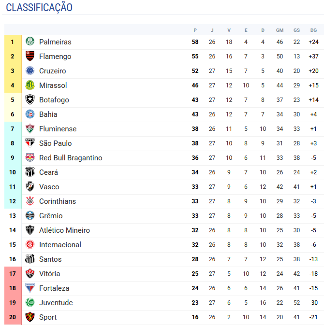The height and width of the screenshot is (325, 324).
Task: Click the Vitória club crest
Action: [30, 274]
